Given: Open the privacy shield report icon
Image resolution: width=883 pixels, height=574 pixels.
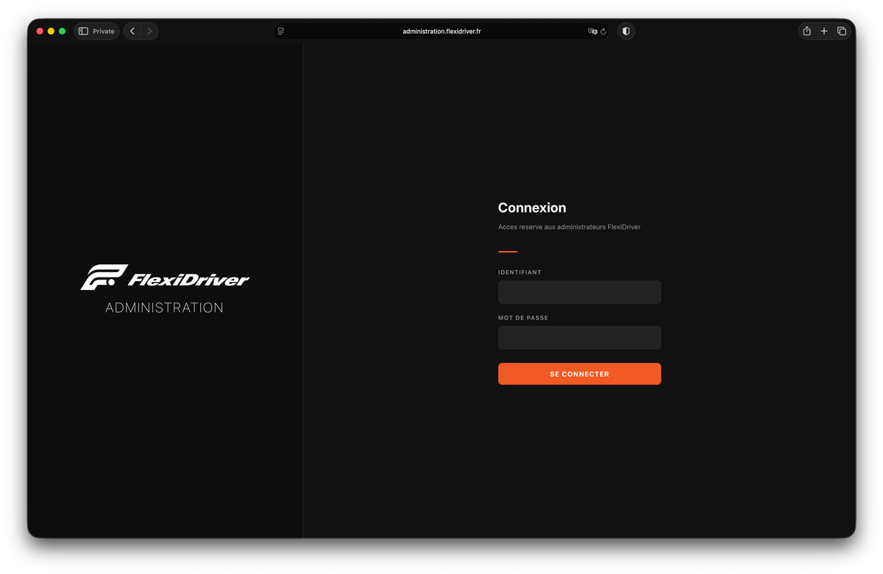Looking at the screenshot, I should 626,31.
